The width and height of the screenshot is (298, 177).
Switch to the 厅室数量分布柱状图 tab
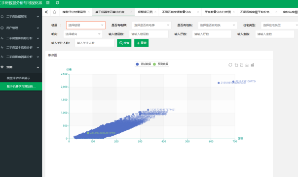pos(218,12)
